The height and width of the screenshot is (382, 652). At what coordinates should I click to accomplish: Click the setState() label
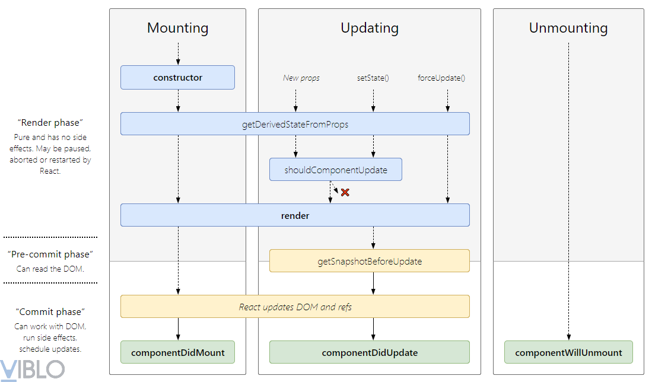373,78
